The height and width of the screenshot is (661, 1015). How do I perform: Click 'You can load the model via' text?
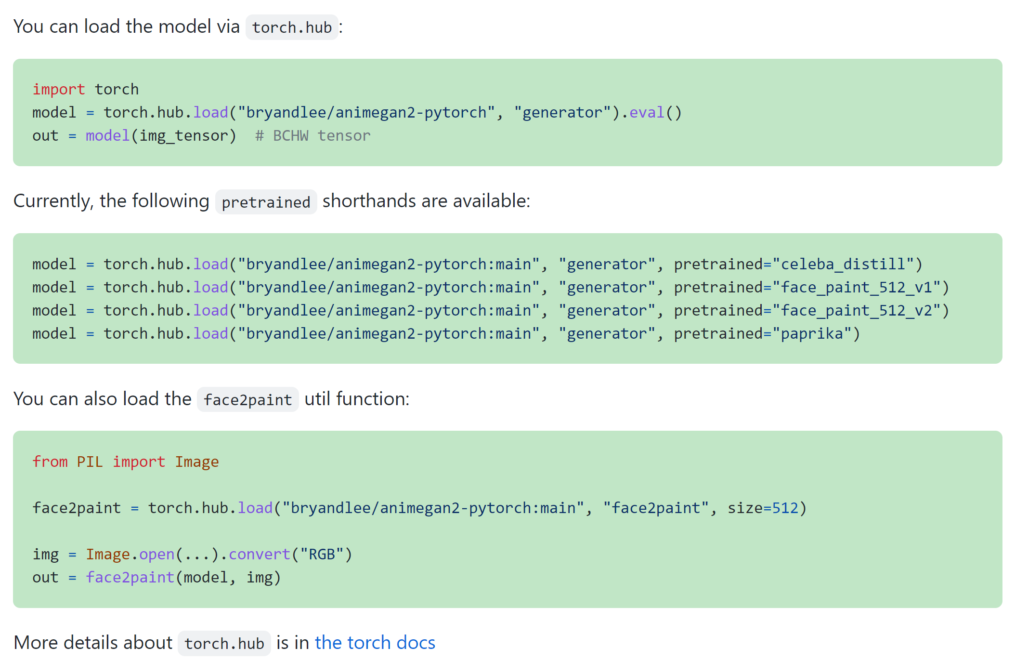[127, 26]
